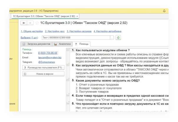Collapse question 1 about модулем обмена

(x=68, y=50)
